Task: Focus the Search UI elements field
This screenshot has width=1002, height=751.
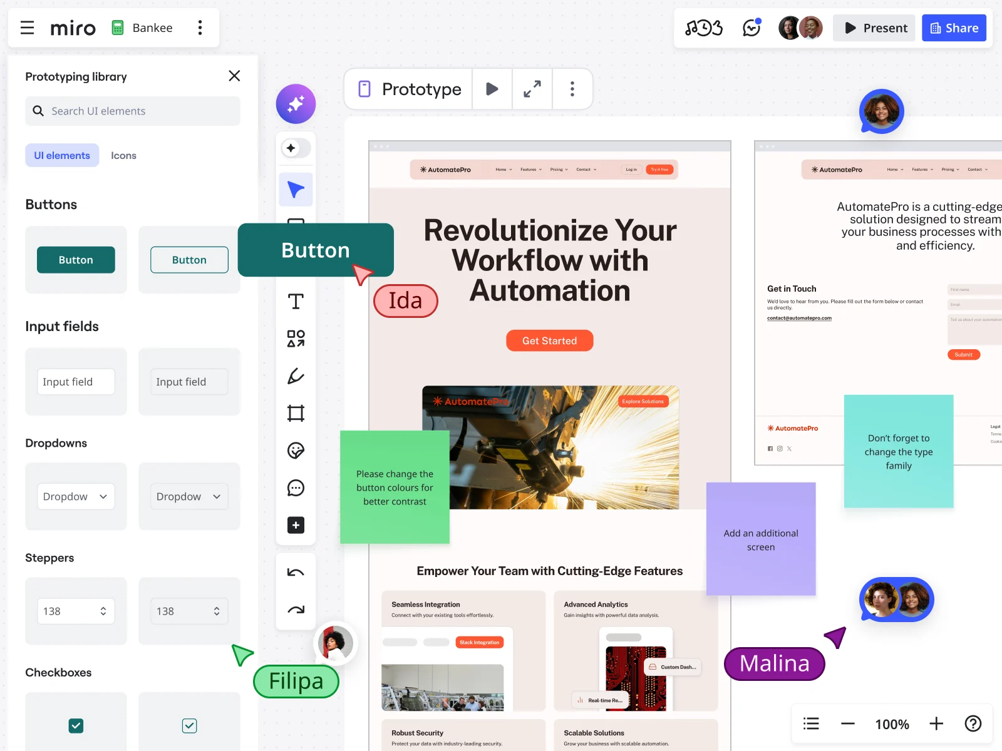Action: 133,111
